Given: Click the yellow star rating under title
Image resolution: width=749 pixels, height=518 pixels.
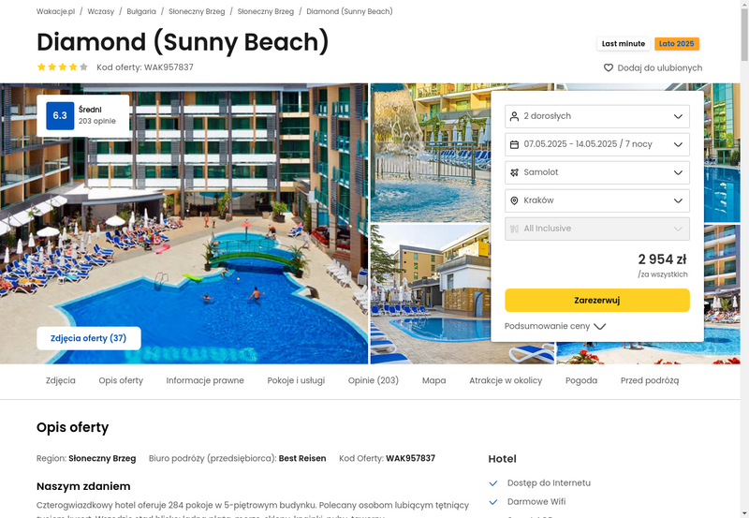Looking at the screenshot, I should click(63, 67).
